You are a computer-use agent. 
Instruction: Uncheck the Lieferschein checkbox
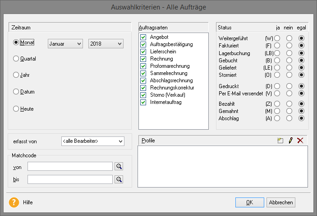(x=143, y=52)
